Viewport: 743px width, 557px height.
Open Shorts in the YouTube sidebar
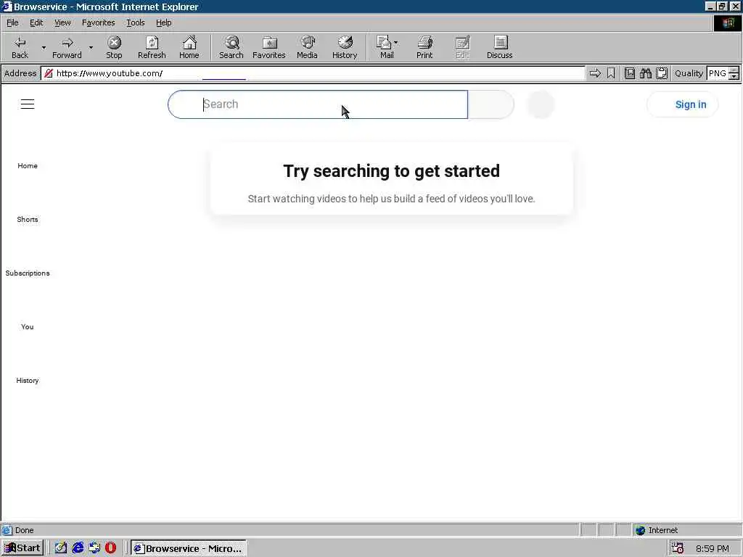[x=28, y=219]
